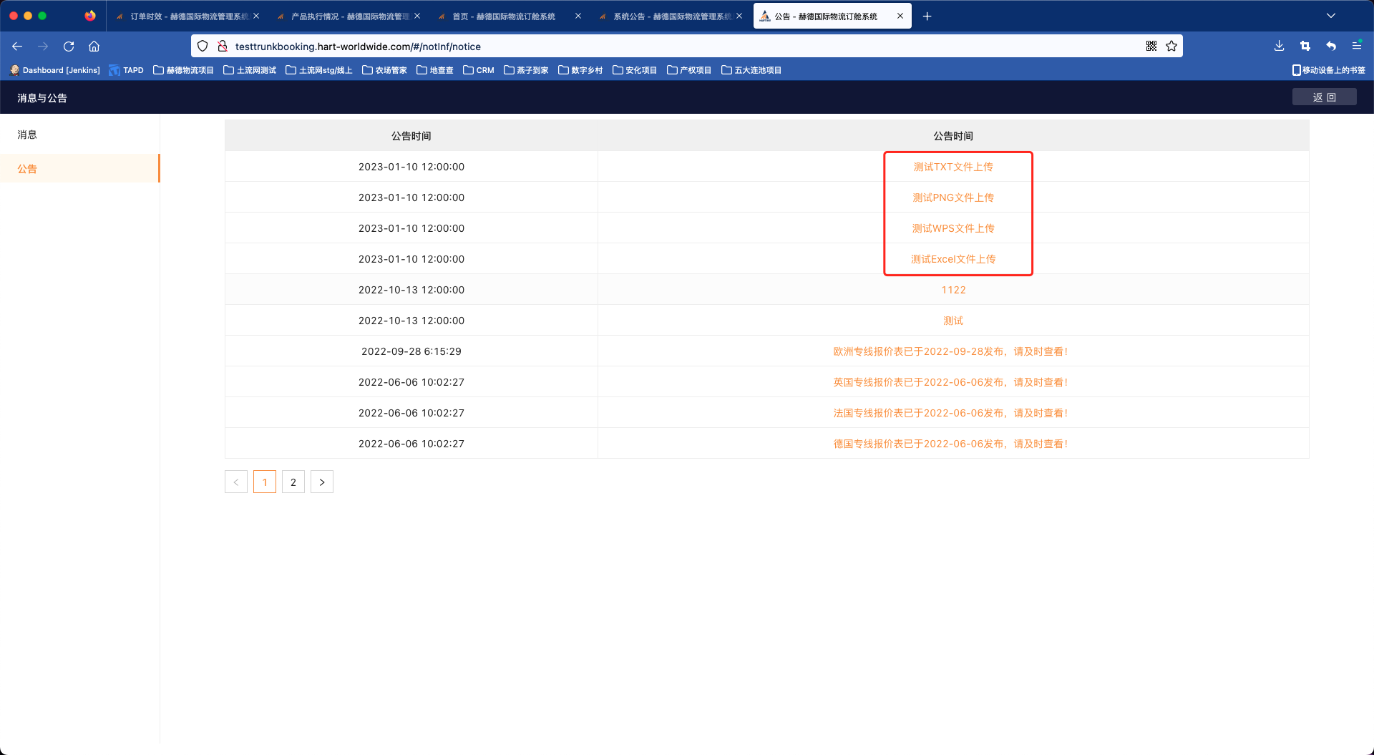1374x755 pixels.
Task: Open the downloads icon in toolbar
Action: coord(1279,47)
